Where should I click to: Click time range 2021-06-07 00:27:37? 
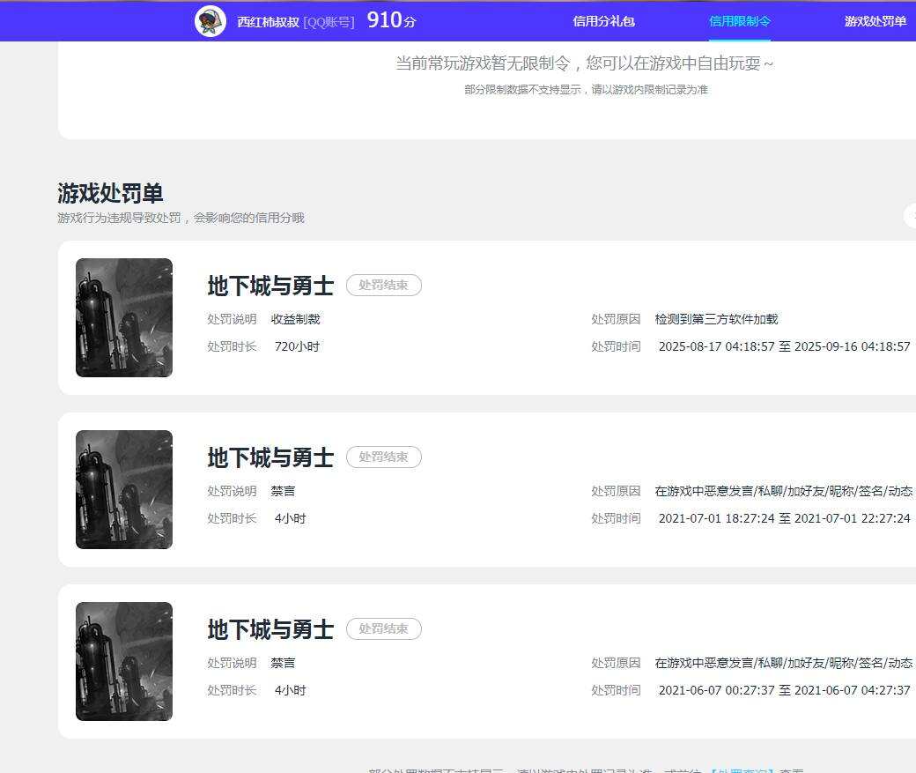click(785, 690)
